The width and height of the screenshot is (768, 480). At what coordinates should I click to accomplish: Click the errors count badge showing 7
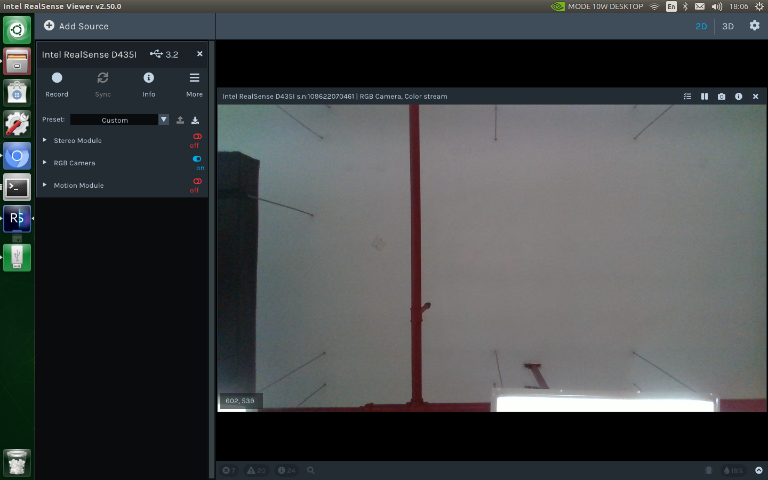229,470
